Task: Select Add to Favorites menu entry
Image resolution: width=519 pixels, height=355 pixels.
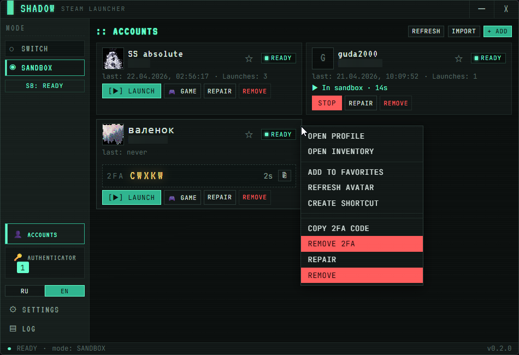Action: [x=362, y=172]
